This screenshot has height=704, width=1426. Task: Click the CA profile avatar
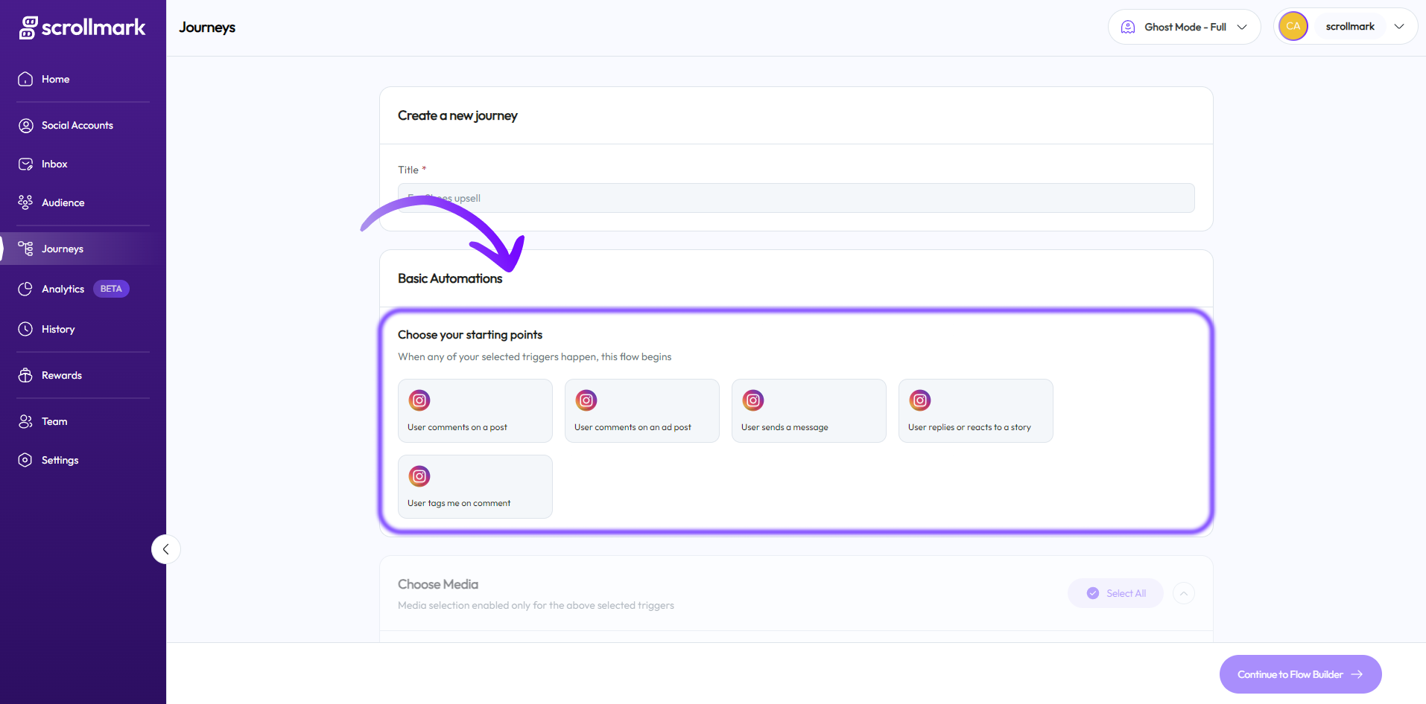pyautogui.click(x=1293, y=27)
